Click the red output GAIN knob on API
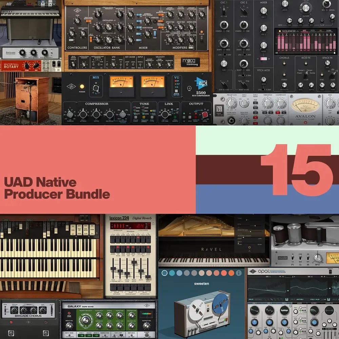 205,115
